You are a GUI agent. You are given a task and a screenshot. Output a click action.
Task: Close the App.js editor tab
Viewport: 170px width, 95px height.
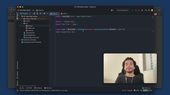click(68, 13)
